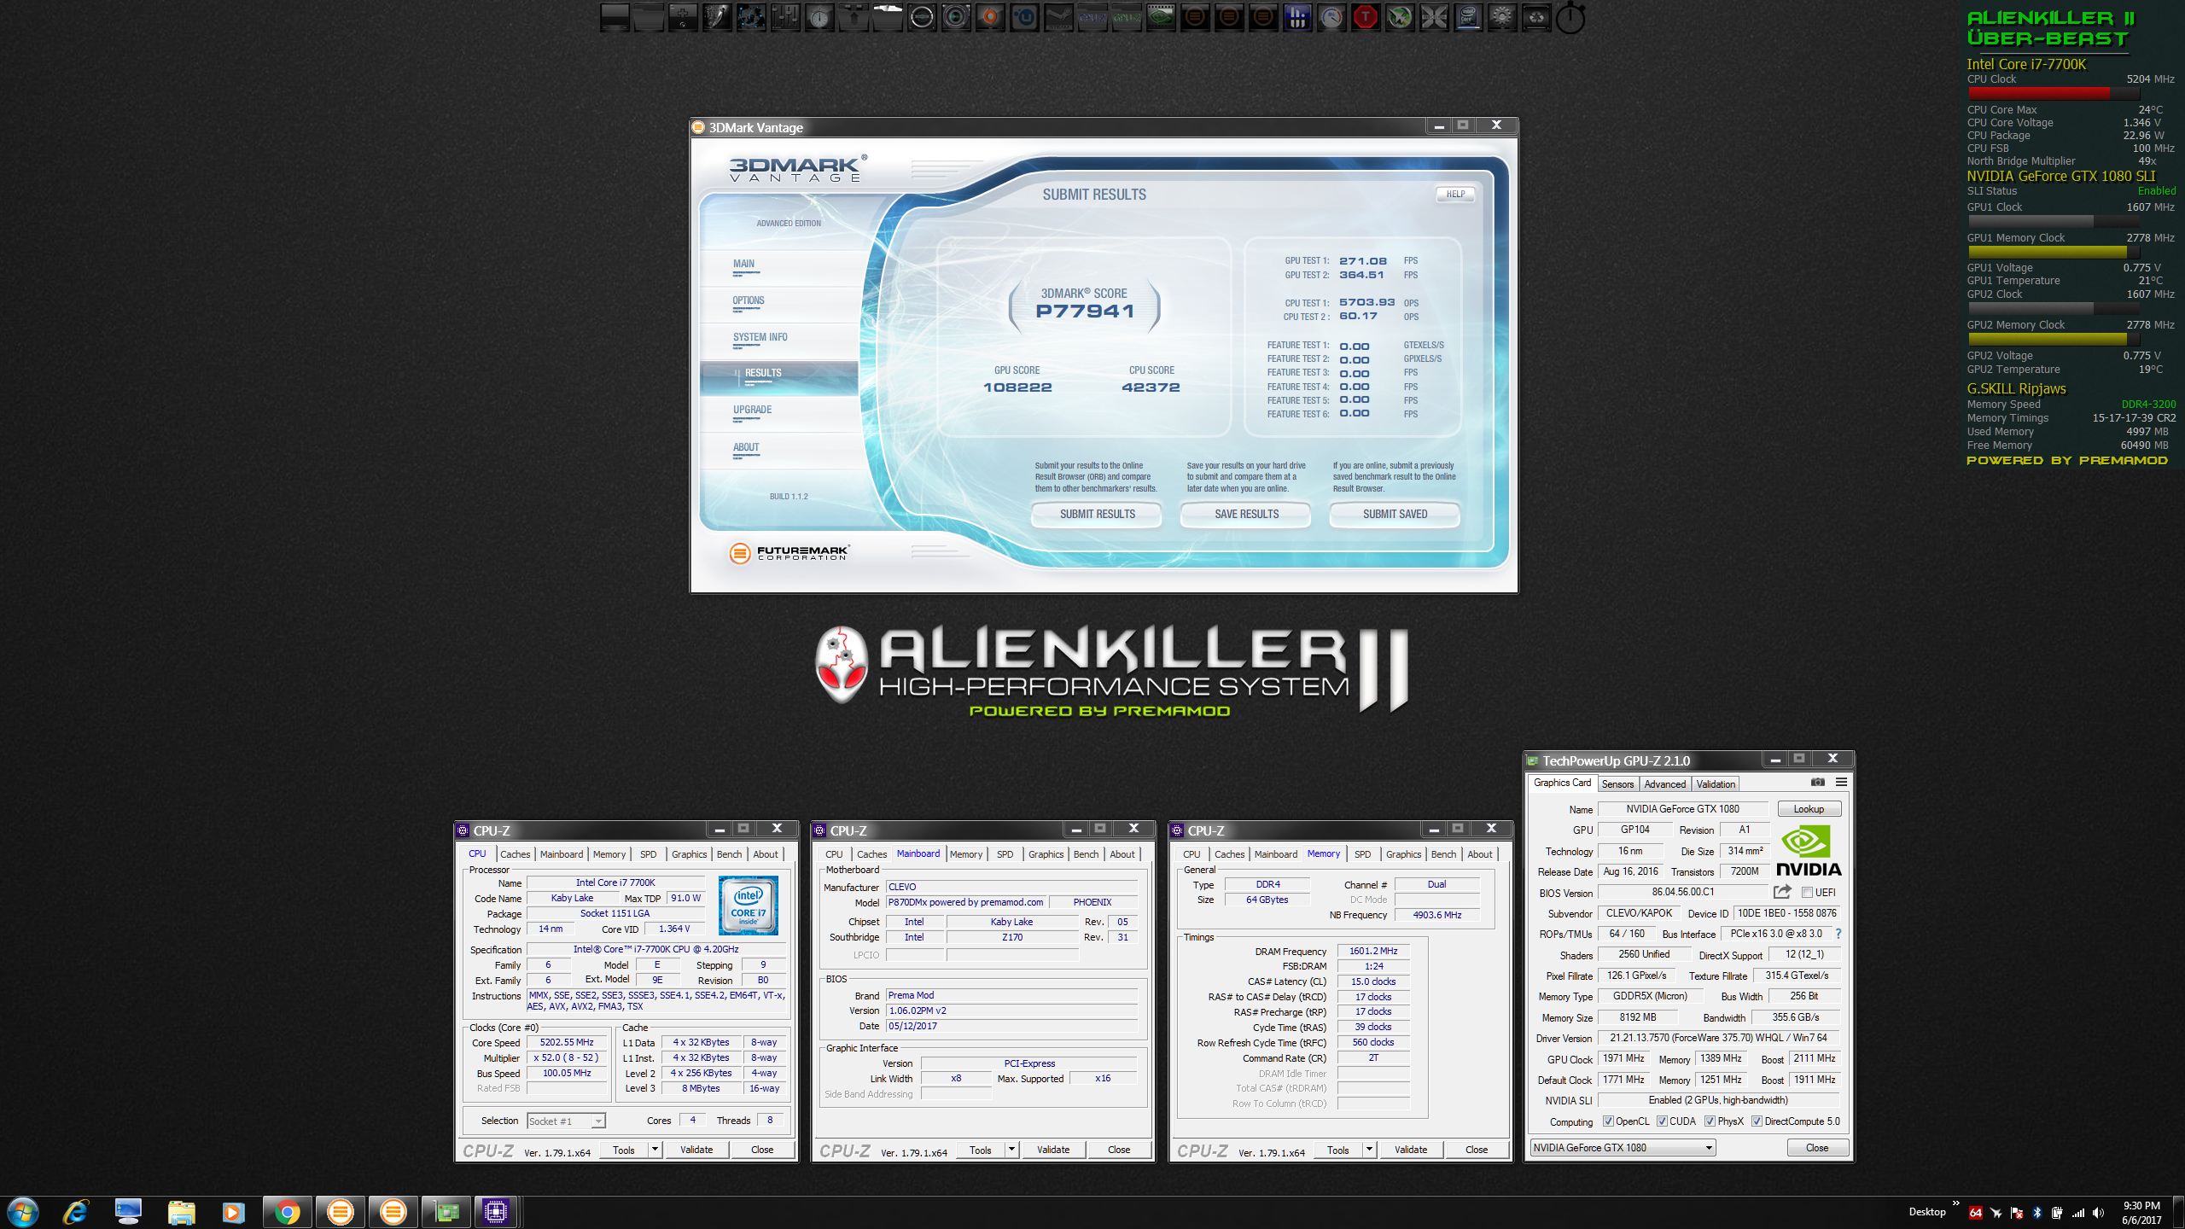Toggle the UEFI checkbox in GPU-Z

[1807, 893]
